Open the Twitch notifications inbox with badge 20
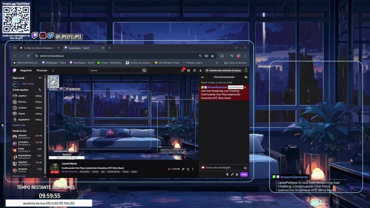The height and width of the screenshot is (208, 370). pyautogui.click(x=183, y=70)
